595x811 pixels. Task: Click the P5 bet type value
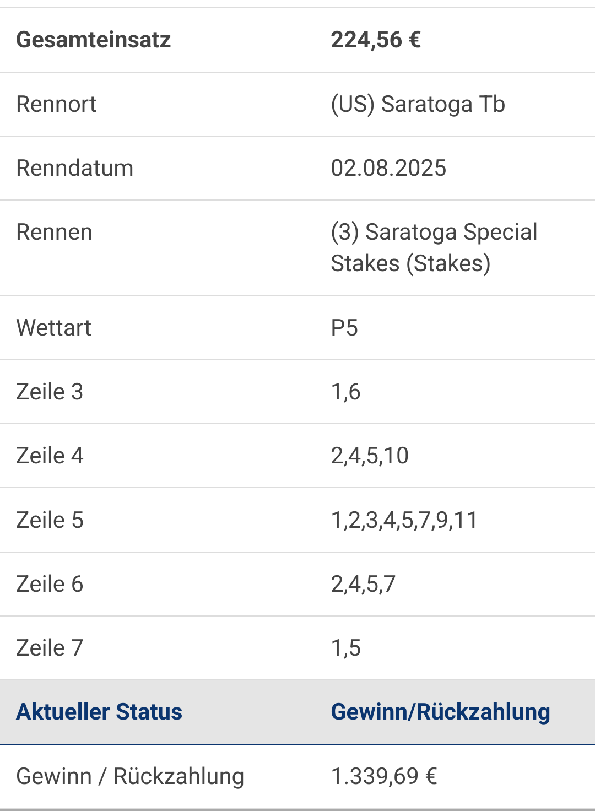pyautogui.click(x=344, y=328)
